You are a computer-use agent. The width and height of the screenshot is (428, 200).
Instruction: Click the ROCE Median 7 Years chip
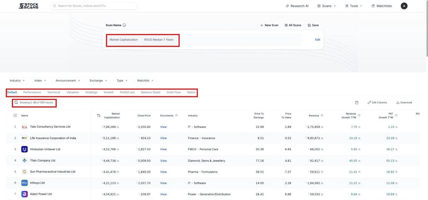159,40
